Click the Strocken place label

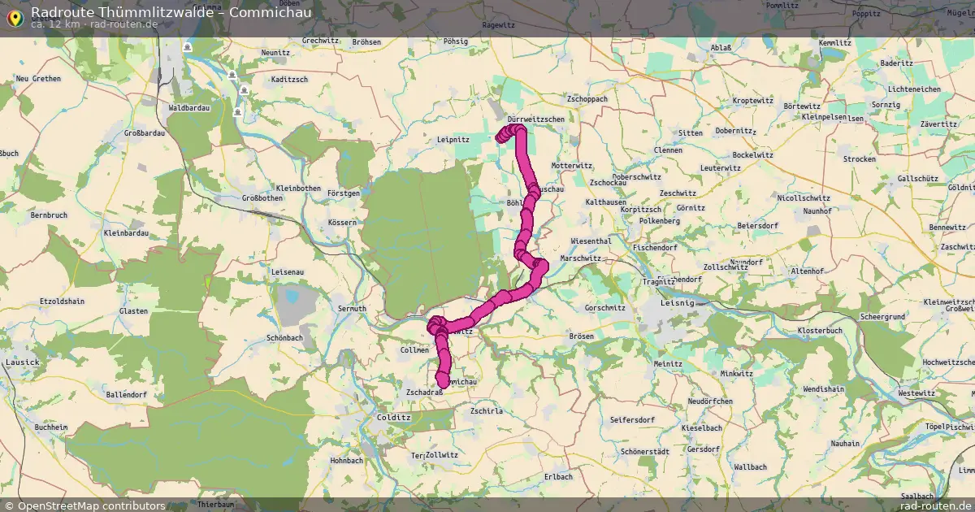pos(859,159)
